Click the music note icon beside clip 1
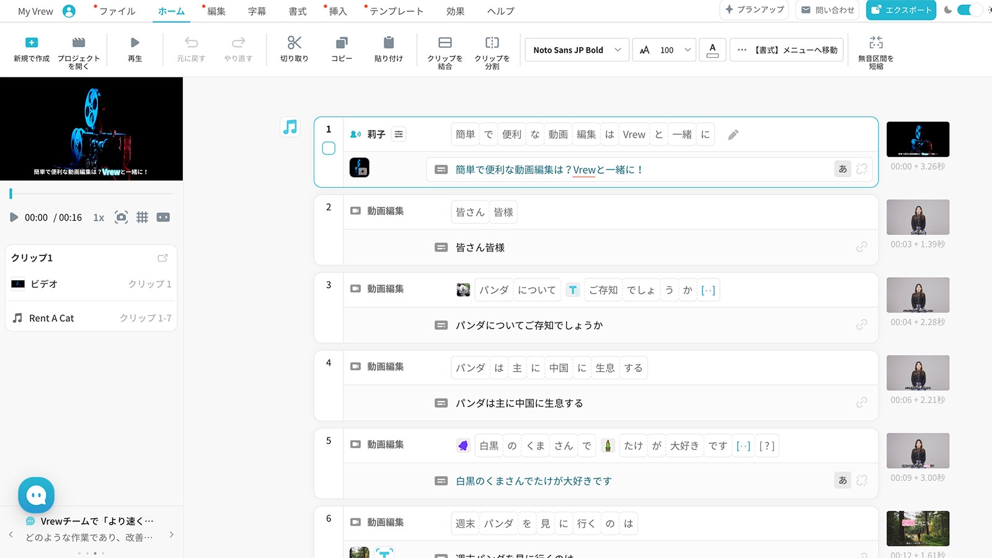The width and height of the screenshot is (992, 558). [x=290, y=127]
